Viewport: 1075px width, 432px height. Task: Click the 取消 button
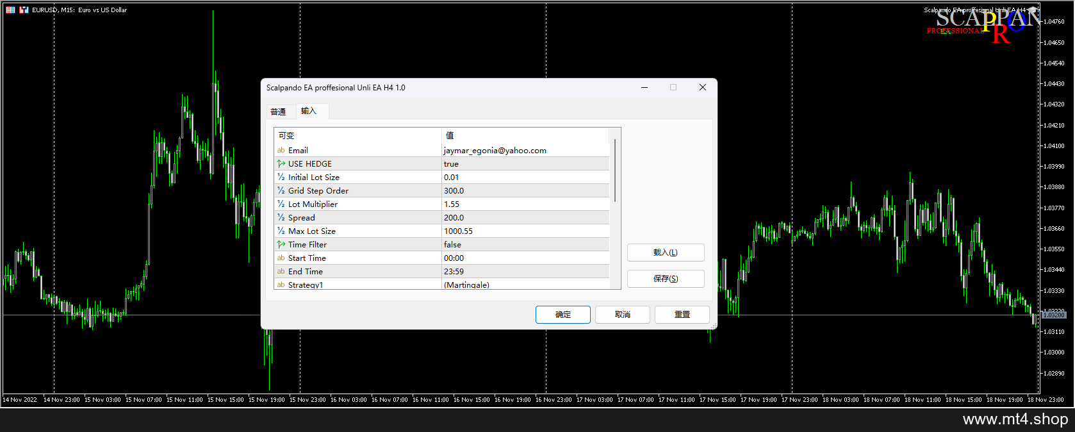coord(623,315)
